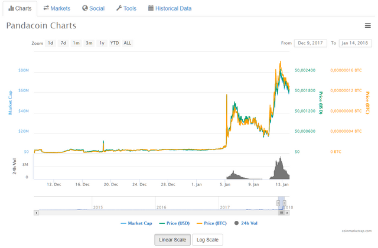
Task: Switch to Log Scale
Action: click(x=207, y=240)
